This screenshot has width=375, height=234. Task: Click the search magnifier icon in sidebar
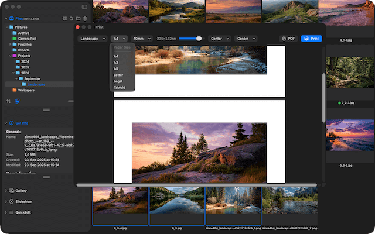pyautogui.click(x=71, y=19)
